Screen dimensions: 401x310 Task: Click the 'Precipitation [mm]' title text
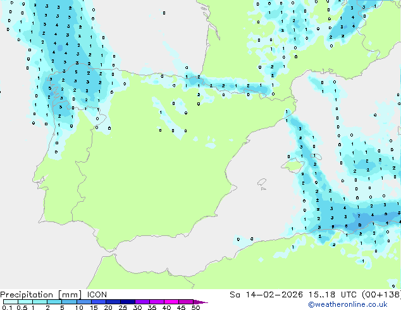click(x=40, y=295)
